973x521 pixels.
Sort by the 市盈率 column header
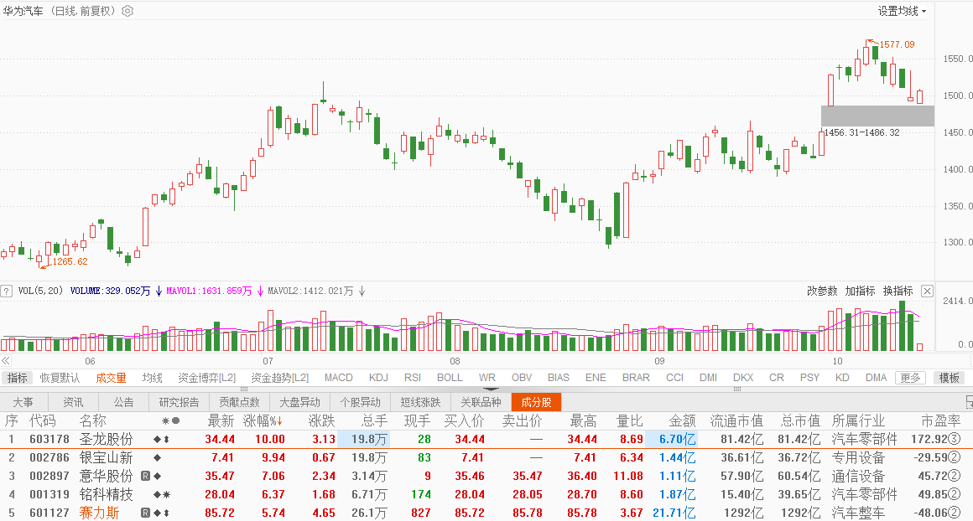tap(941, 421)
